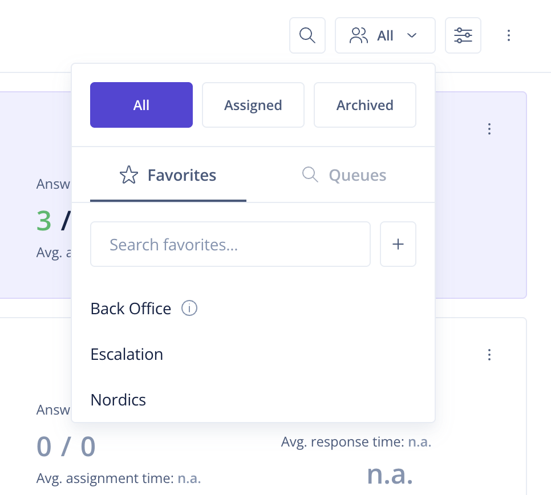This screenshot has height=495, width=551.
Task: Open the kebab menu on the top card
Action: tap(489, 129)
